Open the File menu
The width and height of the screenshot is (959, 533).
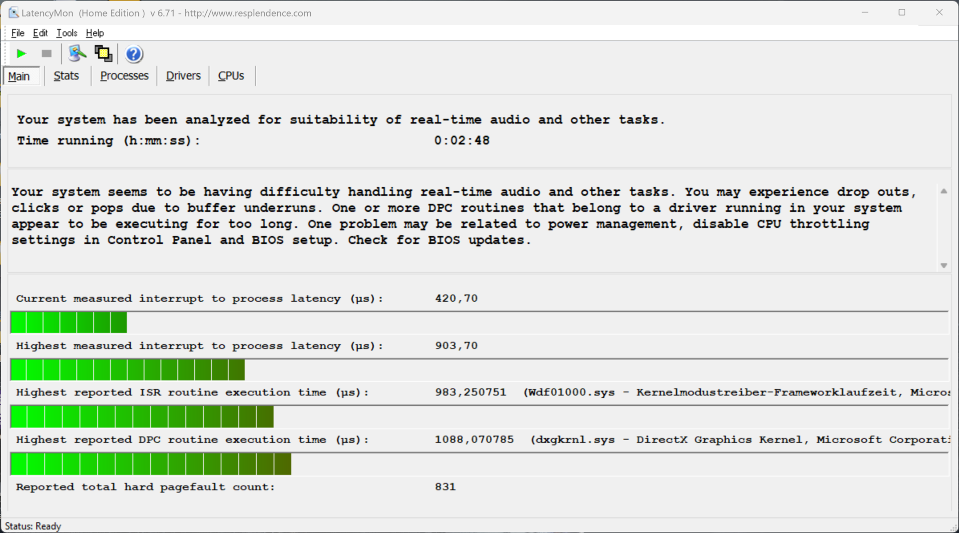point(17,33)
